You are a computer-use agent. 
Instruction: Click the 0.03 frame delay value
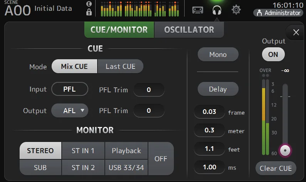209,112
